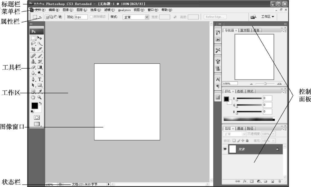Select the History Brush tool
The image size is (311, 187).
point(40,61)
